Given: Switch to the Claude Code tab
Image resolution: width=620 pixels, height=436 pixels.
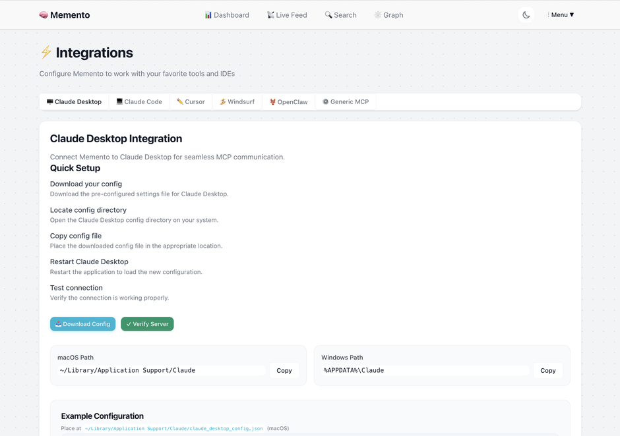Looking at the screenshot, I should tap(139, 101).
